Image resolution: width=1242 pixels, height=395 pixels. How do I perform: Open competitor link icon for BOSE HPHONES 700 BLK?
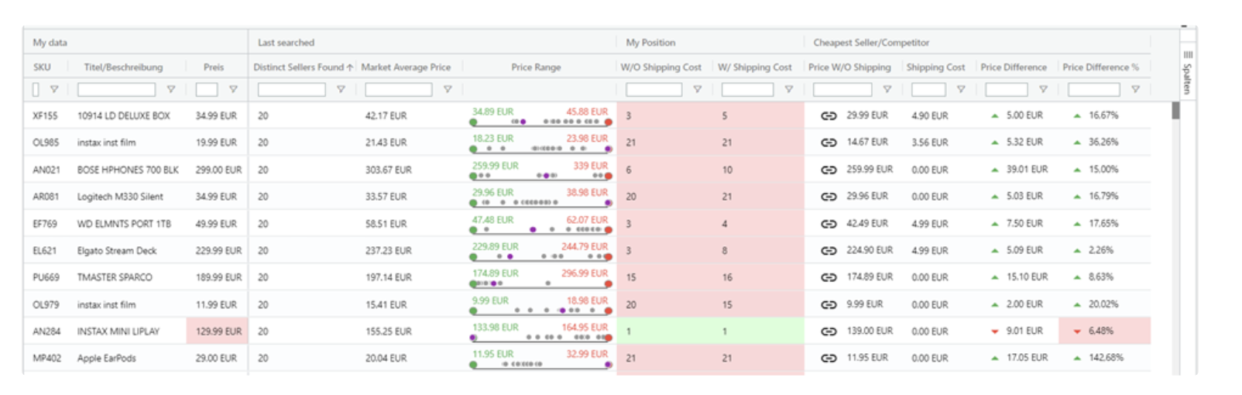click(x=829, y=170)
